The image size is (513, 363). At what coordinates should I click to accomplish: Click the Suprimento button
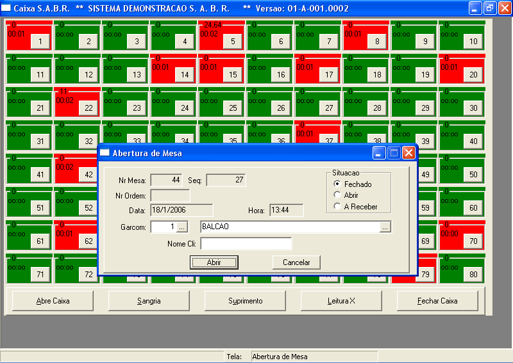[x=245, y=301]
